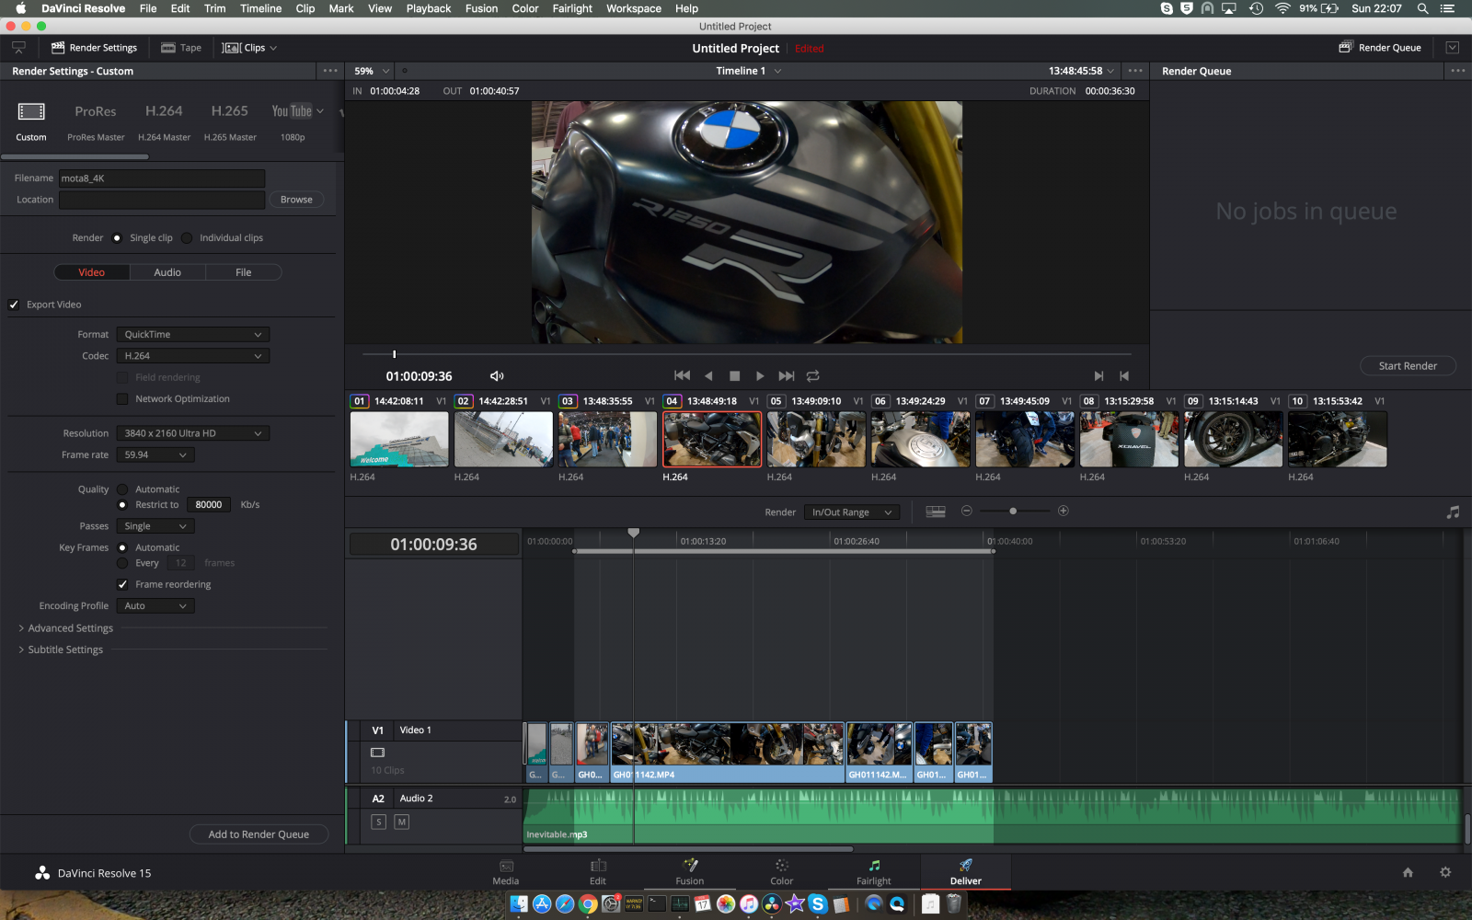Jump to first frame in viewer
Screen dimensions: 1472x920
click(682, 375)
